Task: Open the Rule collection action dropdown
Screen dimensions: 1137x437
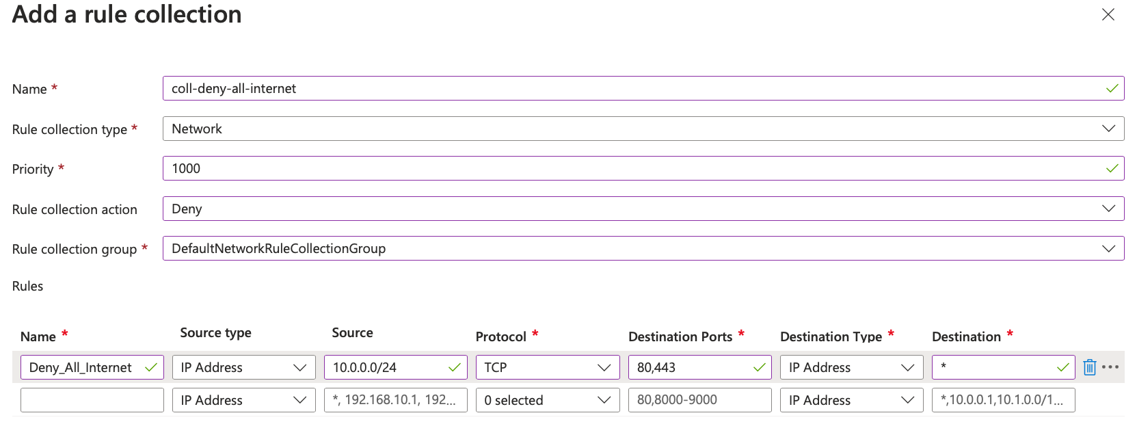Action: point(643,209)
